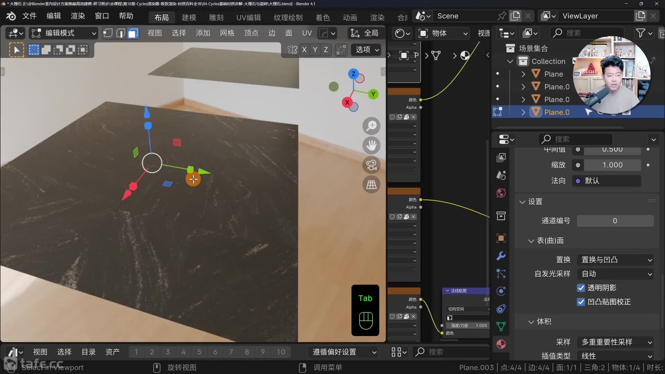Select face selection mode icon
The image size is (665, 374).
pos(133,33)
